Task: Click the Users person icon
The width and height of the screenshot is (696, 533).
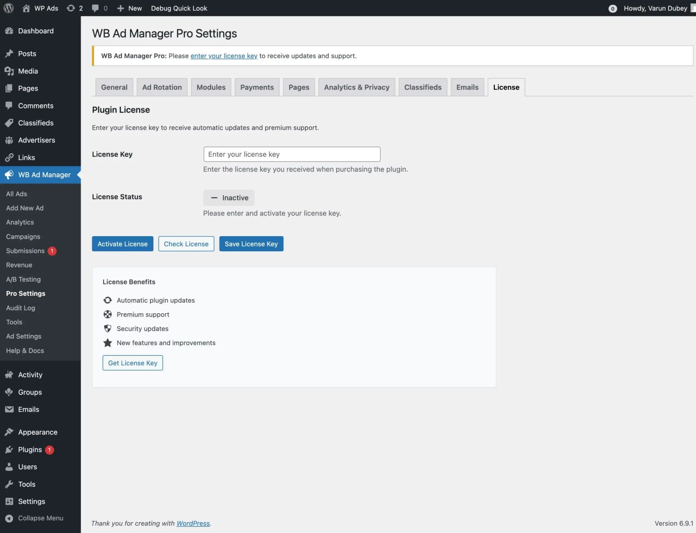Action: click(x=9, y=467)
